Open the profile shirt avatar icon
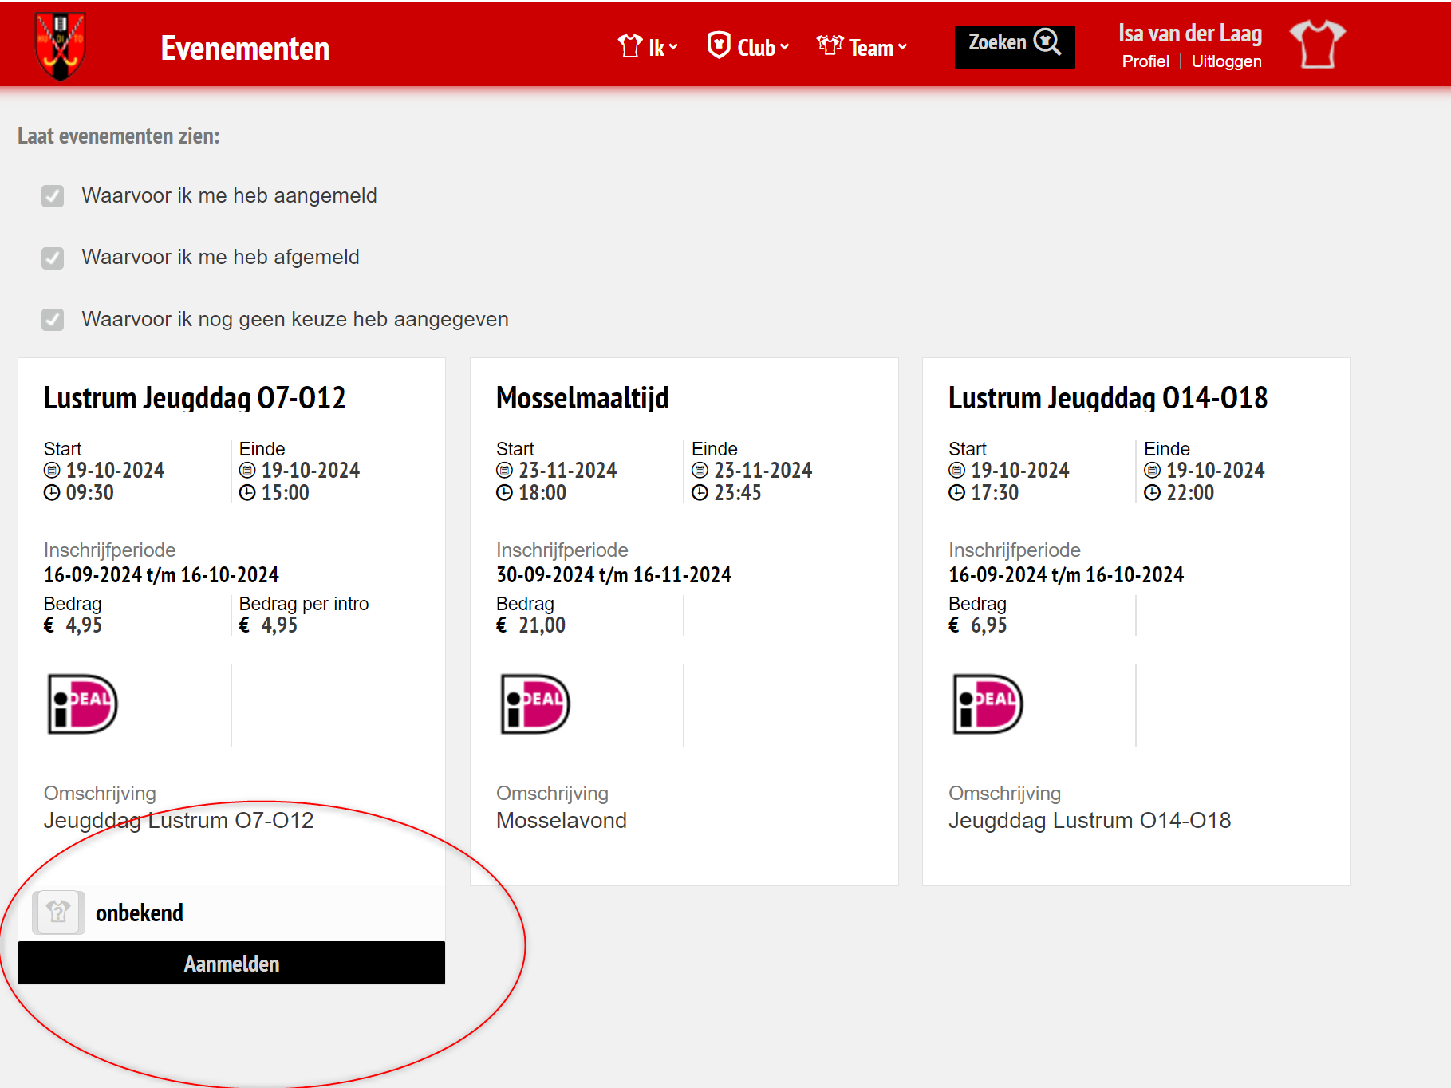The height and width of the screenshot is (1088, 1451). coord(1317,44)
